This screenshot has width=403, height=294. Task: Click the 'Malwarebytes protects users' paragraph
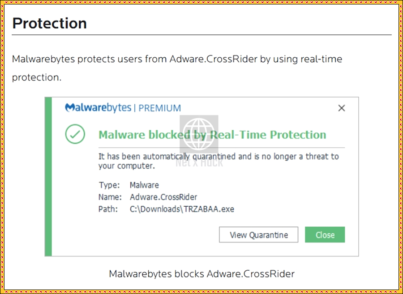click(x=177, y=68)
